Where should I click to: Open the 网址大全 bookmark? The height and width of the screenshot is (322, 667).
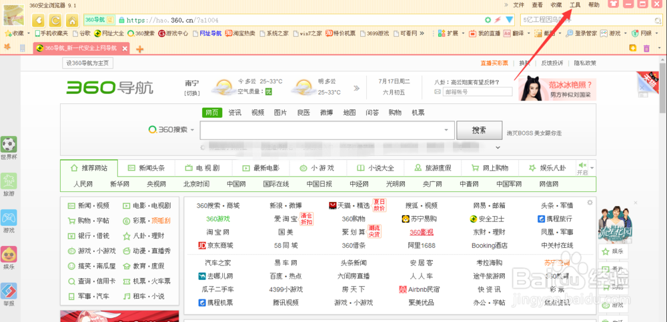coord(109,33)
